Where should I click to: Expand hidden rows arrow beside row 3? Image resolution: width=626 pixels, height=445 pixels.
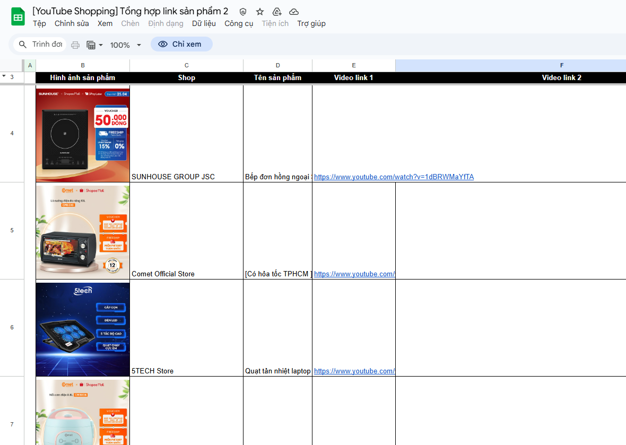pos(4,76)
